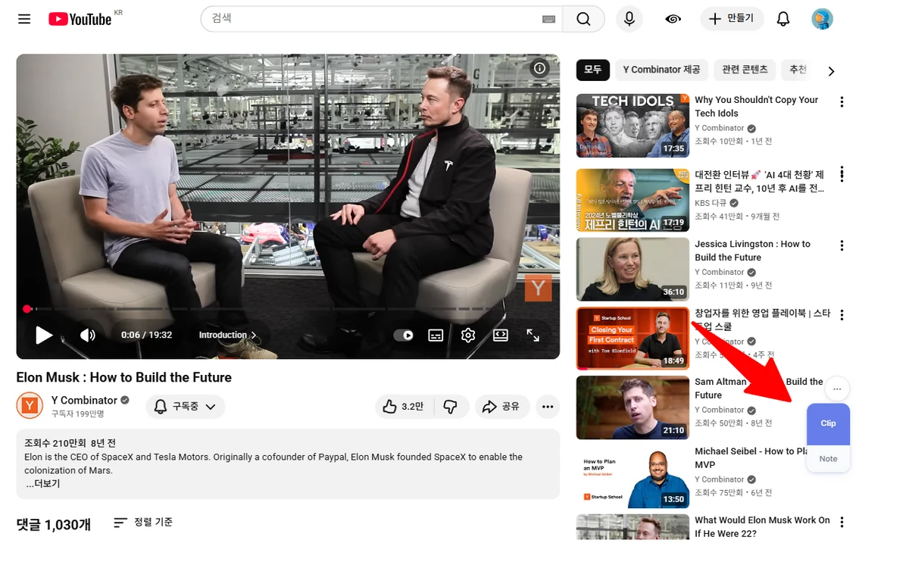Open 정렬 기준 comment sorting
909x568 pixels.
[143, 523]
